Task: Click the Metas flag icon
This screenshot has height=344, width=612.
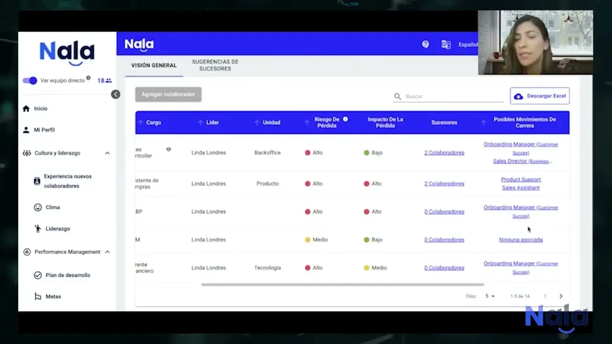Action: click(38, 297)
